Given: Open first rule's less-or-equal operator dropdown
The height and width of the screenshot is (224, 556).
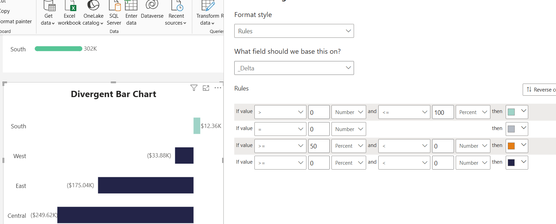Looking at the screenshot, I should (404, 112).
